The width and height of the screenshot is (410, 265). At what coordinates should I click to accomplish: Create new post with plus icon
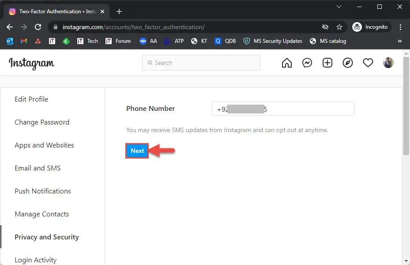point(327,63)
